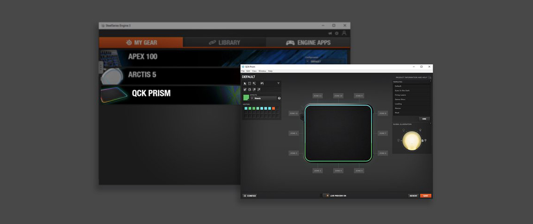Select the Game Show template

[411, 99]
